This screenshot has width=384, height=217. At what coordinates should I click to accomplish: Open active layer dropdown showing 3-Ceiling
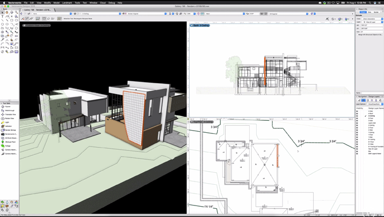(101, 14)
